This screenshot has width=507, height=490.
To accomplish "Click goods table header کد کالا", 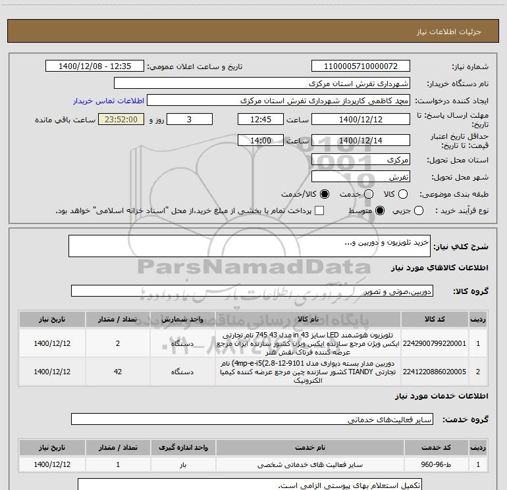I will (435, 319).
